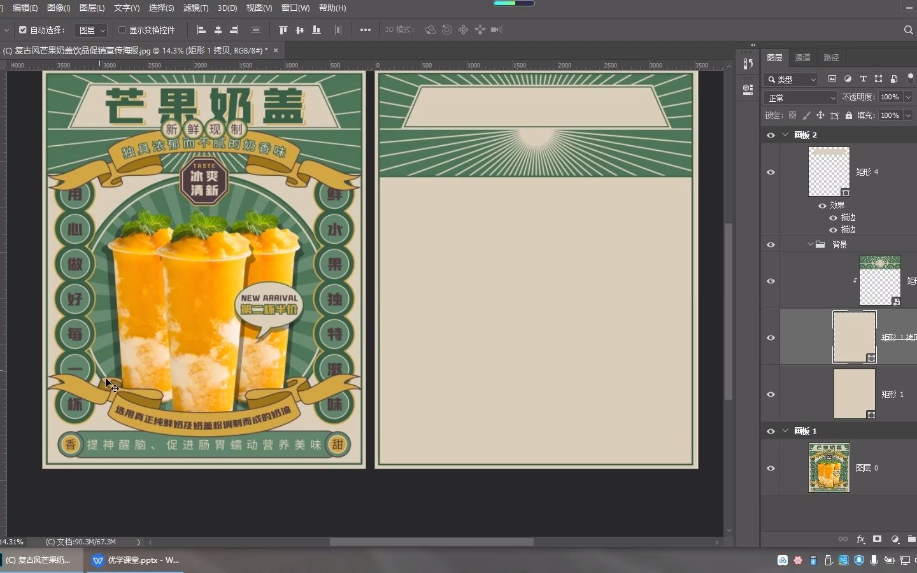Click the 矩形 4 layer thumbnail
Screen dimensions: 917x573
coord(828,172)
